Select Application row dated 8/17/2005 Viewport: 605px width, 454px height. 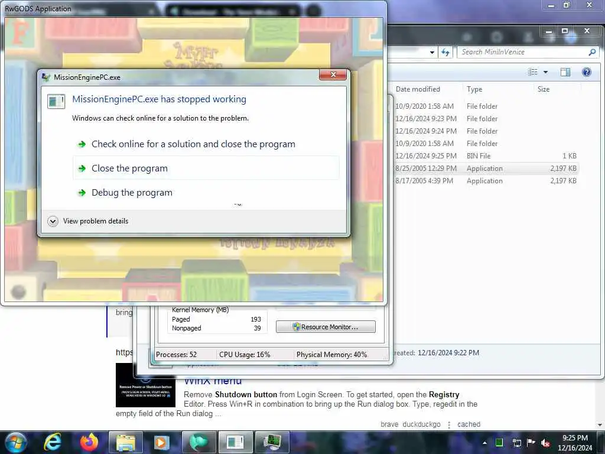(x=486, y=181)
